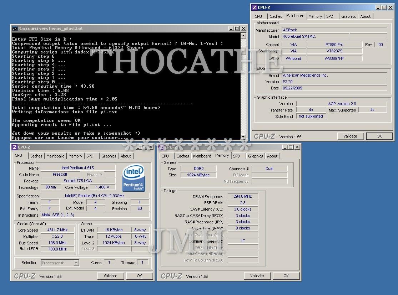Click the '3.0 clocks' CAS latency value
The width and height of the screenshot is (398, 295).
tap(243, 209)
